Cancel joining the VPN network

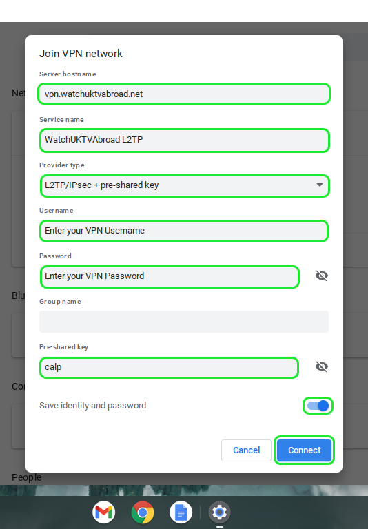click(246, 450)
